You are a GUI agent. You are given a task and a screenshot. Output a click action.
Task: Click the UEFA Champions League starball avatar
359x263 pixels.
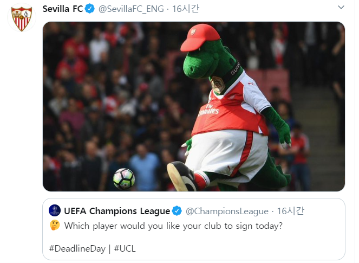coord(55,210)
